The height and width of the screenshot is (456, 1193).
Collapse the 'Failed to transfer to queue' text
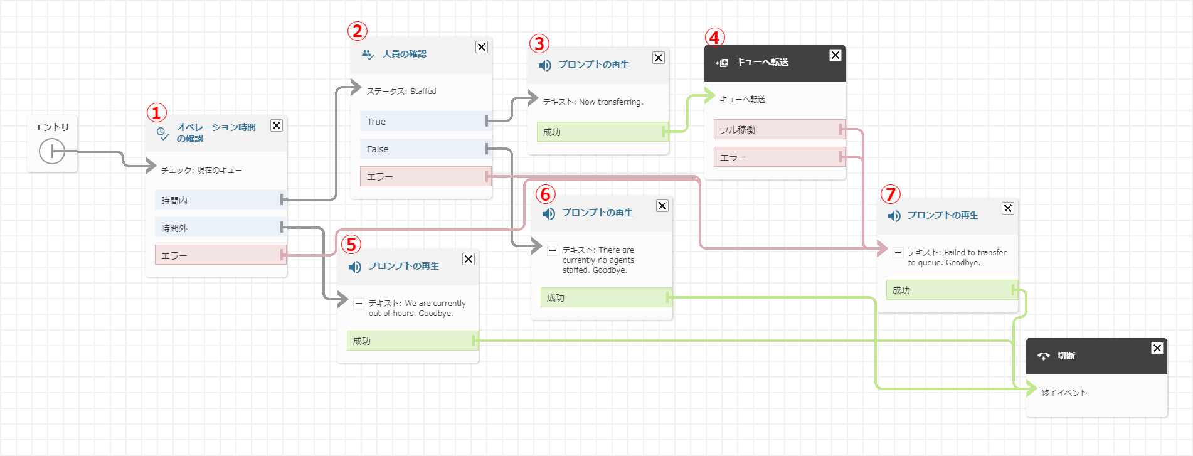pos(898,253)
